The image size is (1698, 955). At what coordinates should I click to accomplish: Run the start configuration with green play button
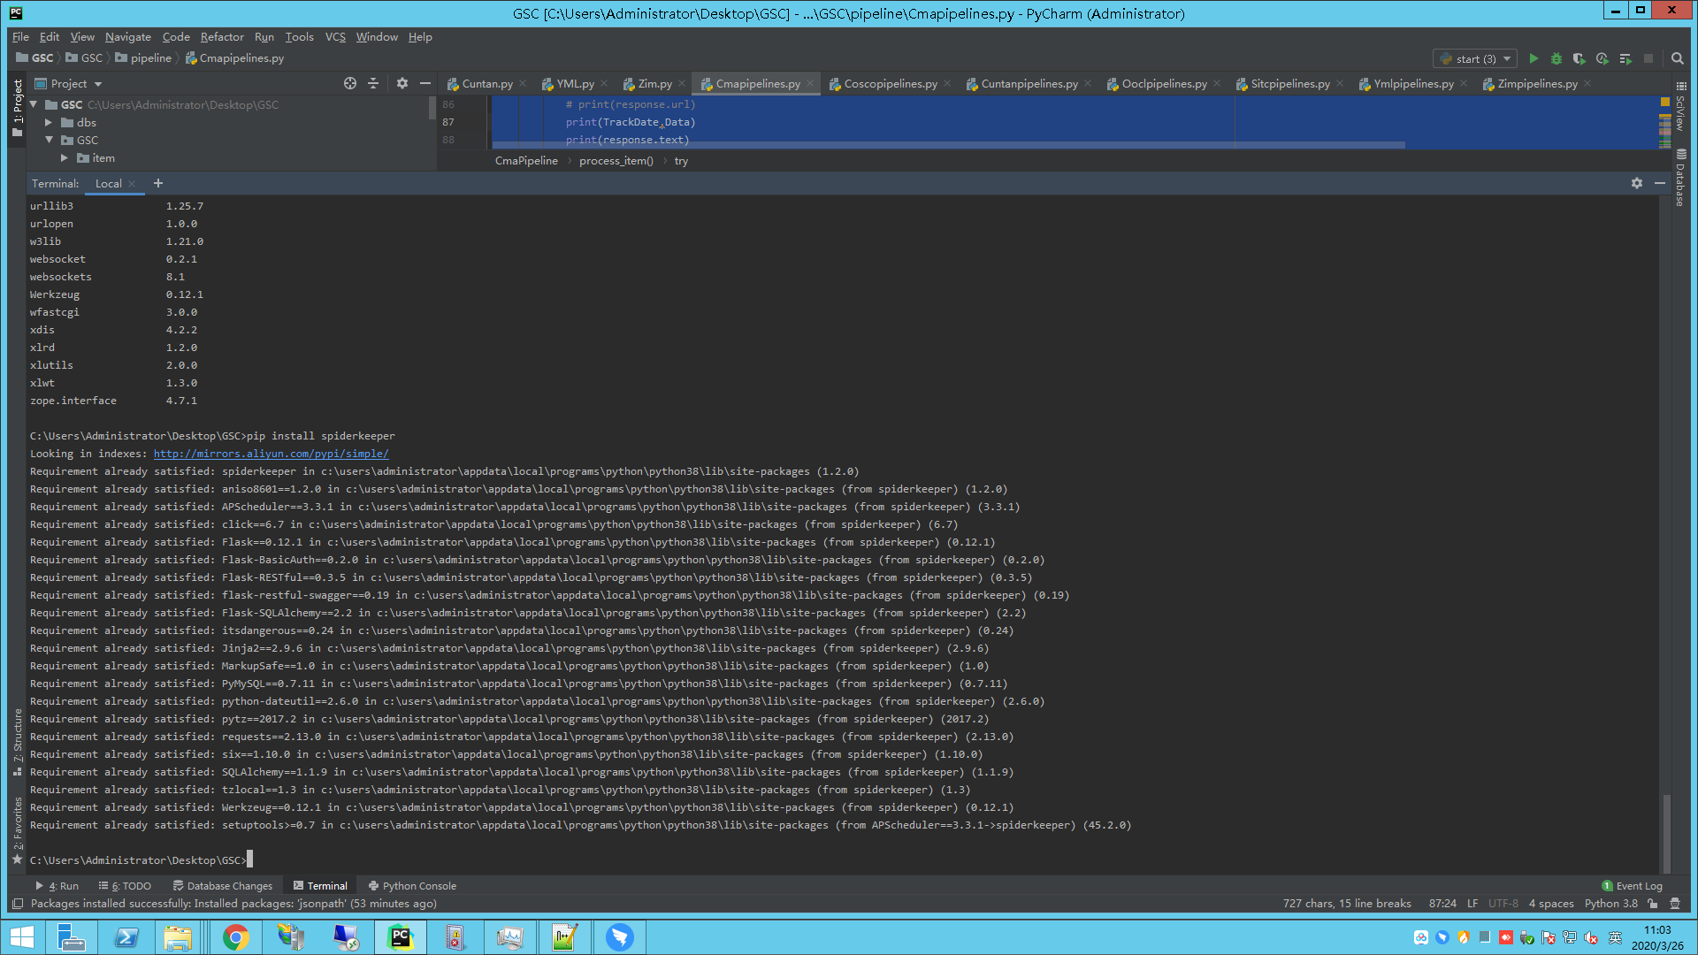(x=1534, y=58)
